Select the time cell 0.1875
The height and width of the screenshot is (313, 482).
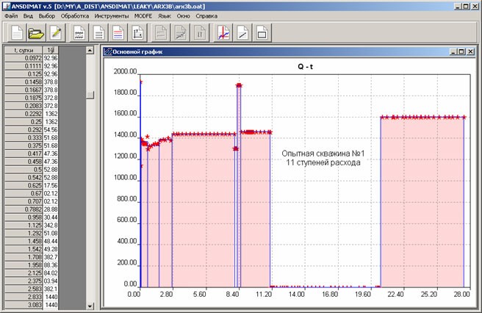[24, 98]
